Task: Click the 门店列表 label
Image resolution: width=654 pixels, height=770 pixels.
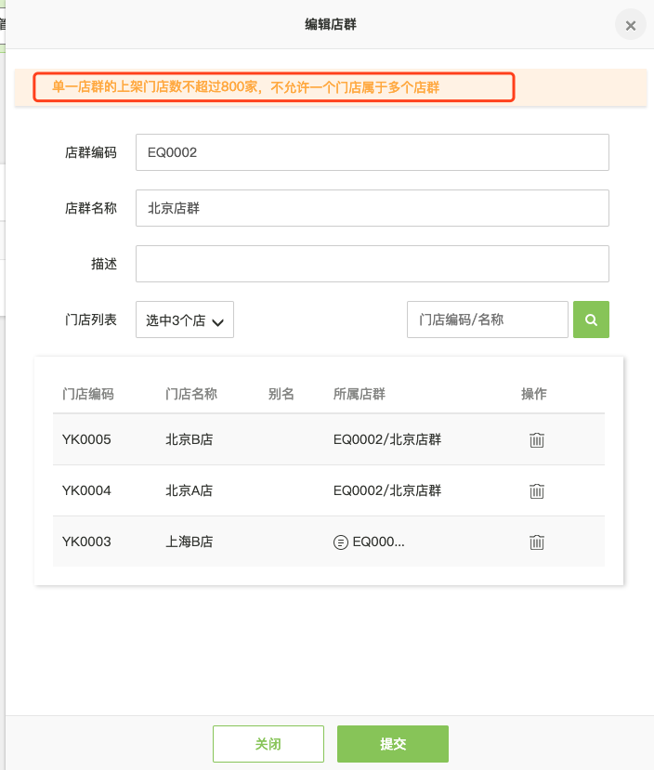Action: [x=91, y=320]
